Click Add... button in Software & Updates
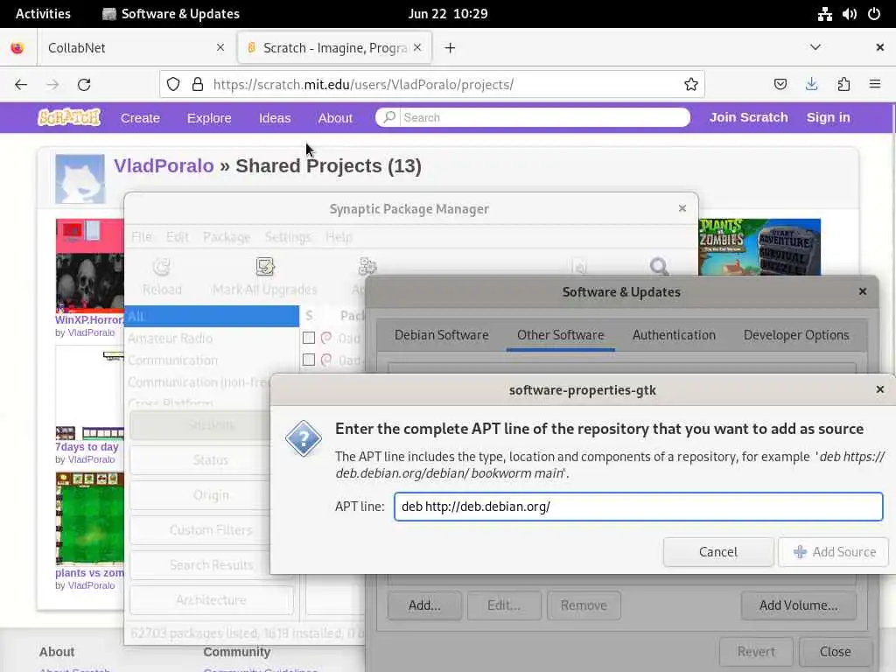Image resolution: width=896 pixels, height=672 pixels. [x=424, y=605]
